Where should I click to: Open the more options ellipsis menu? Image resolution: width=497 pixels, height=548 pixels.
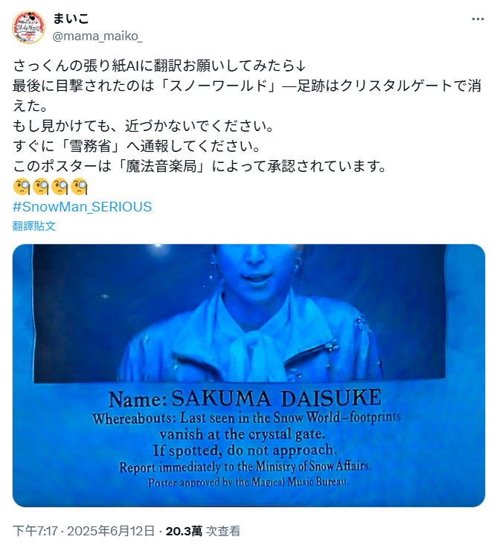(478, 19)
